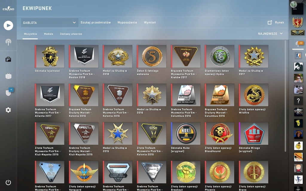Viewport: 306px width, 191px height.
Task: Click the inventory vertical scrollbar
Action: point(285,96)
